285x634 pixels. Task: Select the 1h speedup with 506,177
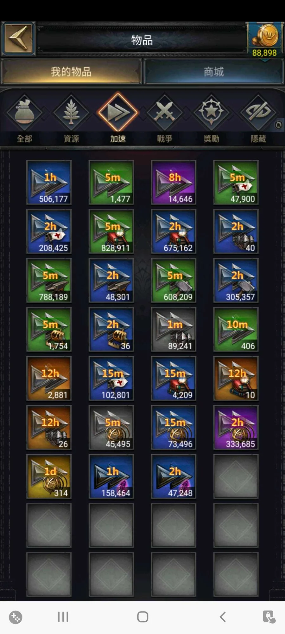click(49, 183)
